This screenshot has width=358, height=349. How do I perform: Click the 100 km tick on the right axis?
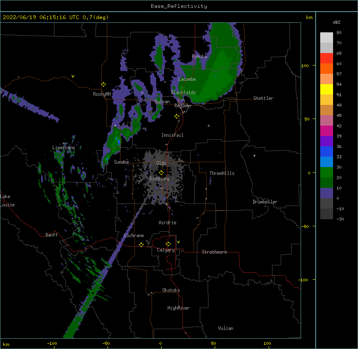click(x=305, y=65)
